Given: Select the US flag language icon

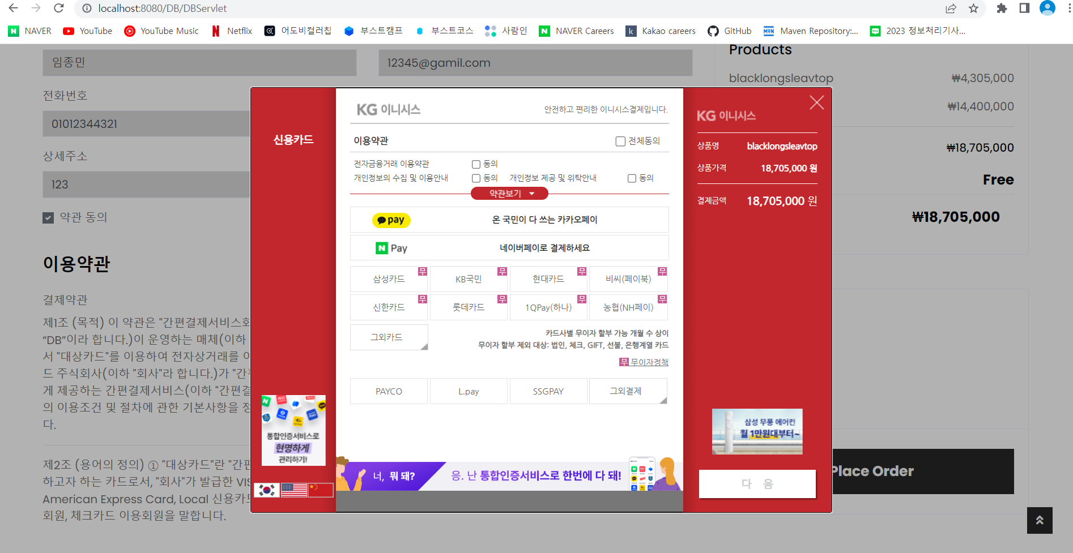Looking at the screenshot, I should click(x=293, y=490).
